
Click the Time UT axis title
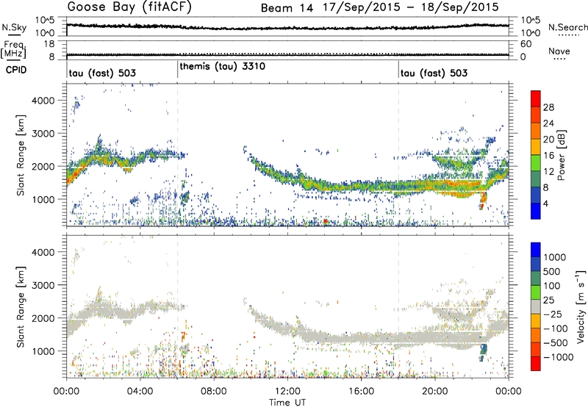[x=287, y=402]
